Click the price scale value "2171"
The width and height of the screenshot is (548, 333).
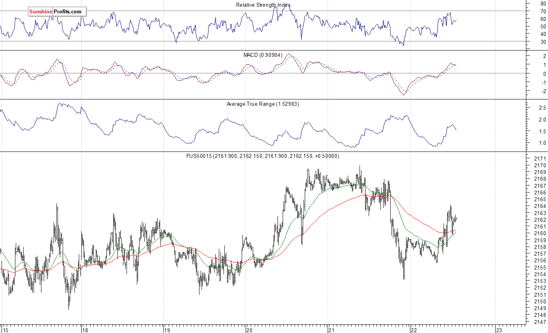point(541,159)
